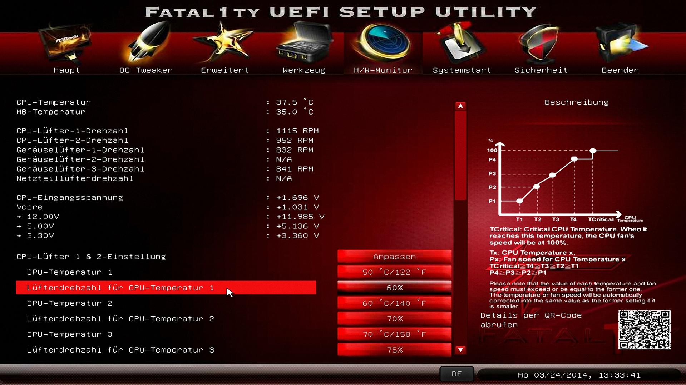This screenshot has height=385, width=686.
Task: Open the Anpassen fan mode dropdown
Action: click(x=394, y=257)
